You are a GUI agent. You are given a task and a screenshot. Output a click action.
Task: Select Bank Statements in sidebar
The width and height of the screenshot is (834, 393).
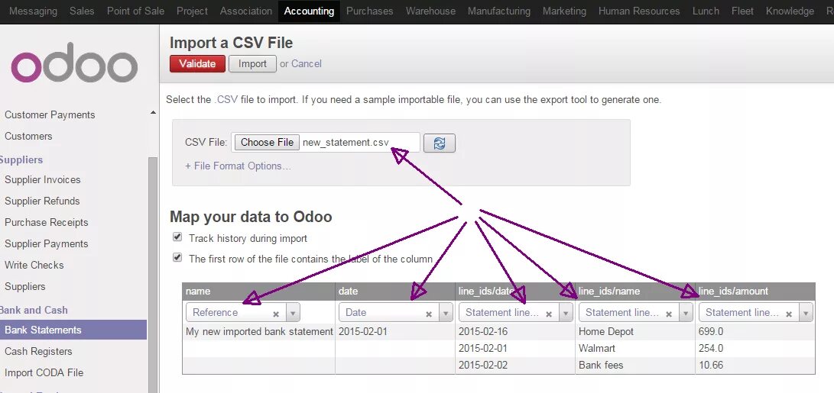(x=73, y=330)
